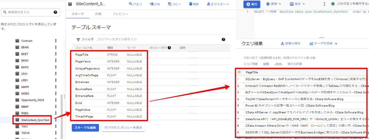The width and height of the screenshot is (369, 139).
Task: Open the JSON results tab
Action: [278, 64]
